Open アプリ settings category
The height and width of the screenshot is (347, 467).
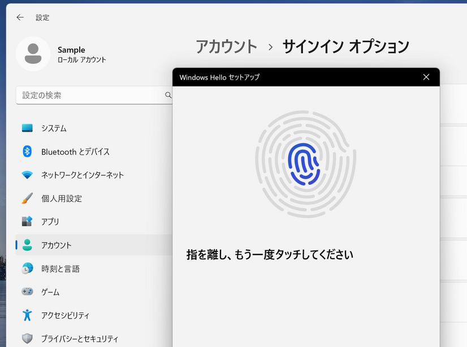[x=94, y=222]
